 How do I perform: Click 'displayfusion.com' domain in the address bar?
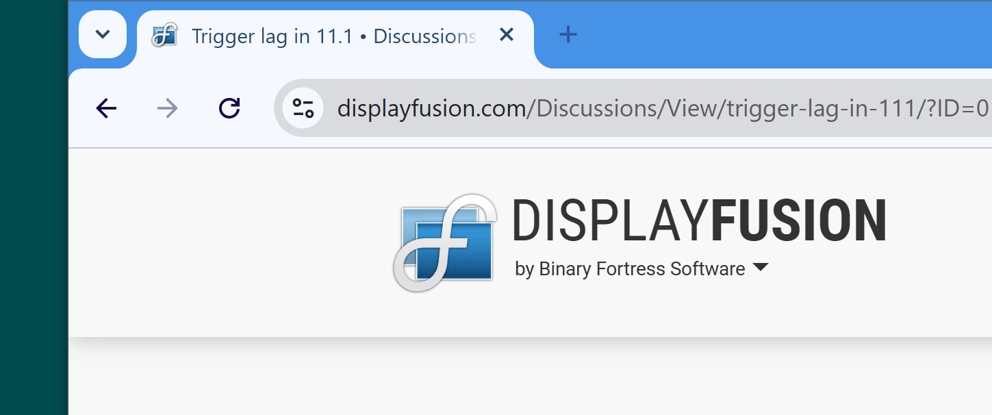click(431, 109)
